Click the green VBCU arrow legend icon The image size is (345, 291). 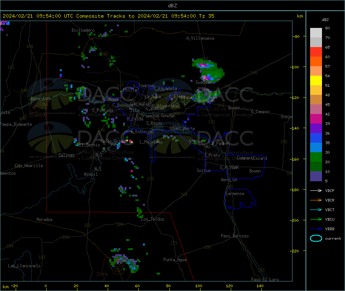pyautogui.click(x=316, y=219)
